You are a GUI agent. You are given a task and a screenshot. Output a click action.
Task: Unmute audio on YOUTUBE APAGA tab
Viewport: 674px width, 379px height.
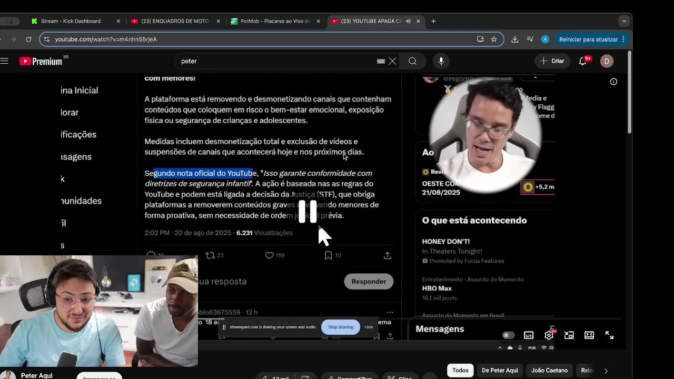[x=408, y=21]
